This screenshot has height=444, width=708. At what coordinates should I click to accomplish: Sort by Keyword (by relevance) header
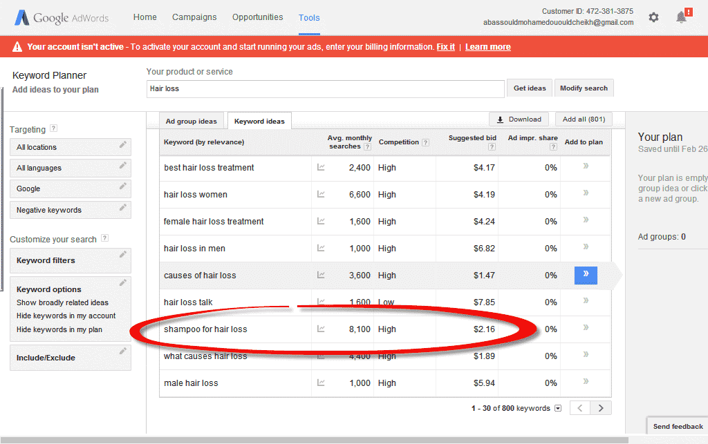[204, 142]
